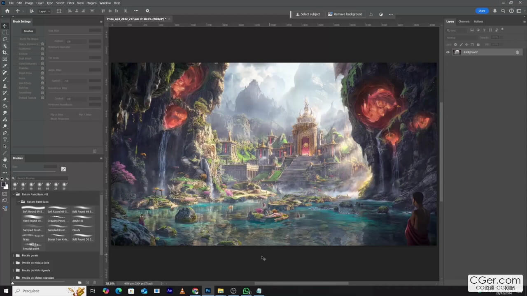Click Select subject button
Viewport: 527px width, 296px height.
tap(308, 14)
